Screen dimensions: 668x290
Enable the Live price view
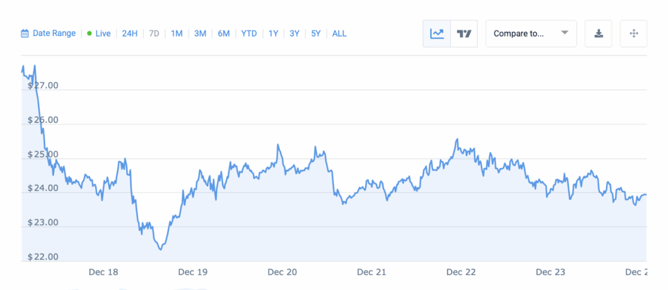tap(103, 33)
